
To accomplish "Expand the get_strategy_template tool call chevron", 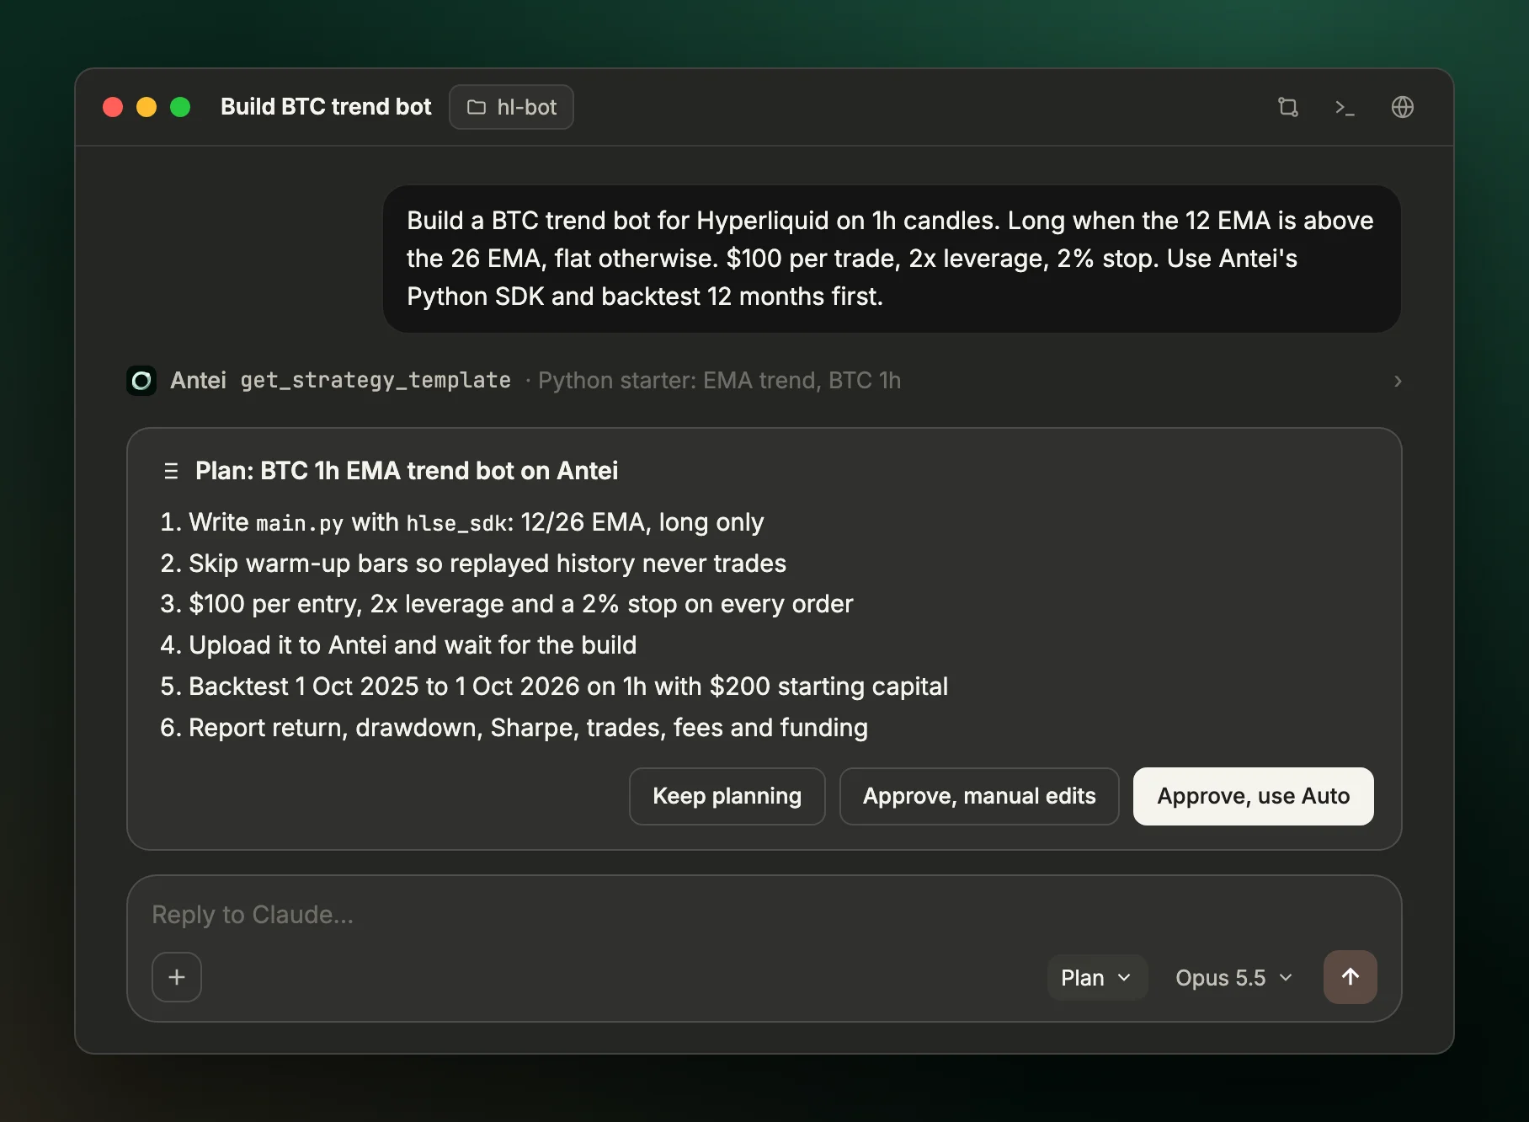I will (x=1397, y=381).
